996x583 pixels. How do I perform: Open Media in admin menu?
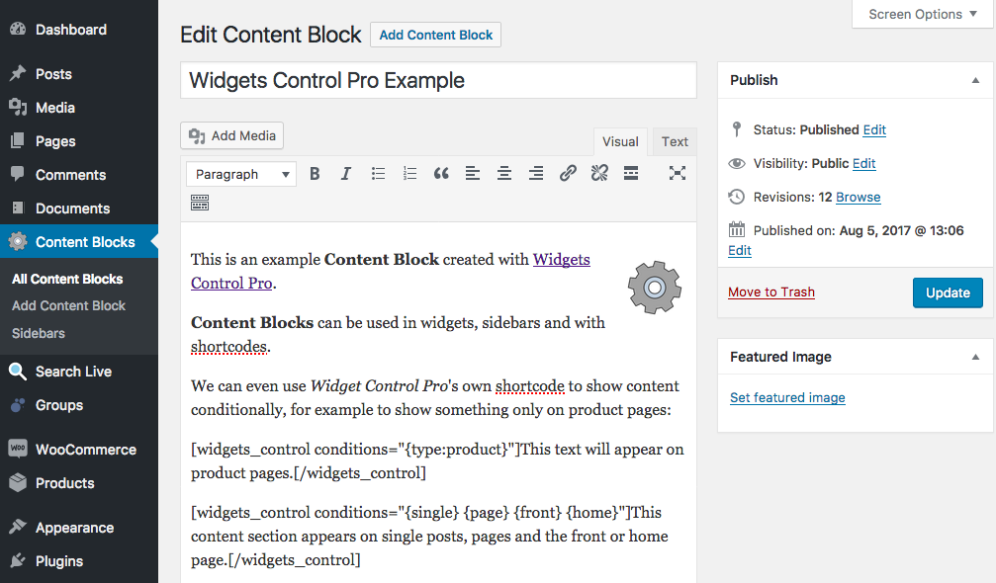(x=79, y=108)
